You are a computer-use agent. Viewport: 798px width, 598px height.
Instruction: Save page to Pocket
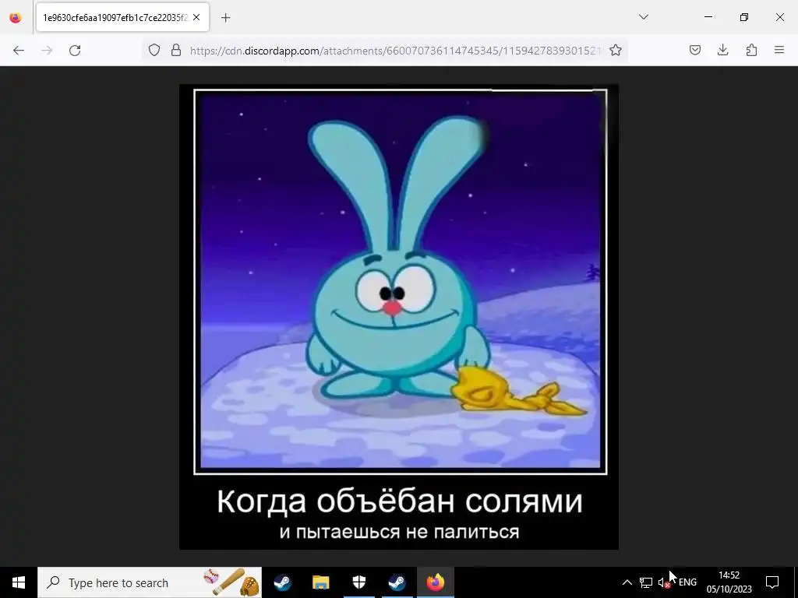tap(695, 50)
